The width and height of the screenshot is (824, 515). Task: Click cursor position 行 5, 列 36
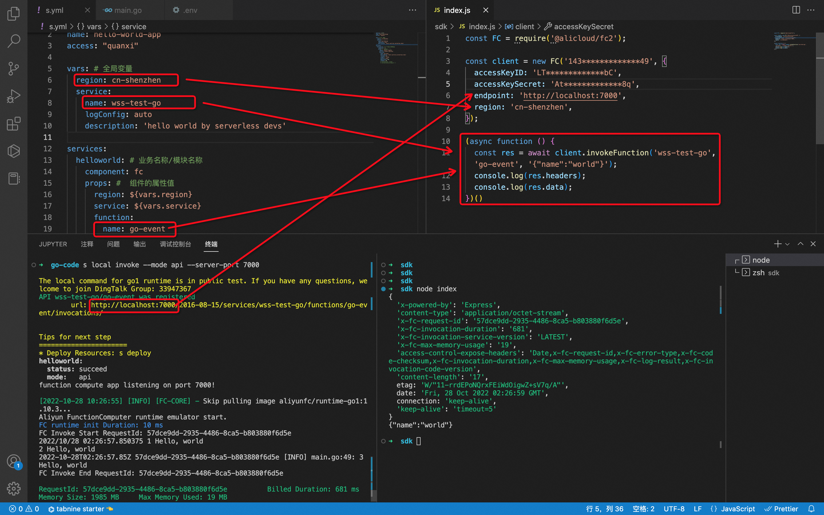pos(605,509)
